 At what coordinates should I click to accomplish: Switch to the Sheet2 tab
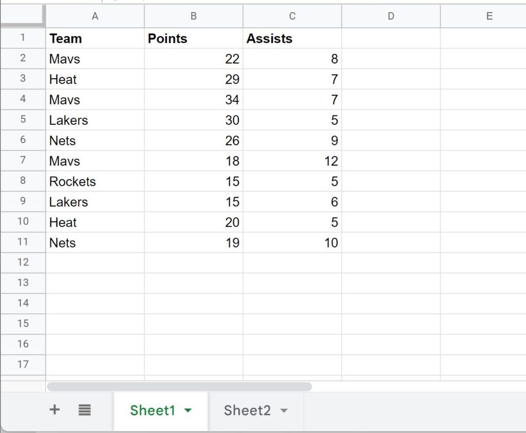(248, 410)
